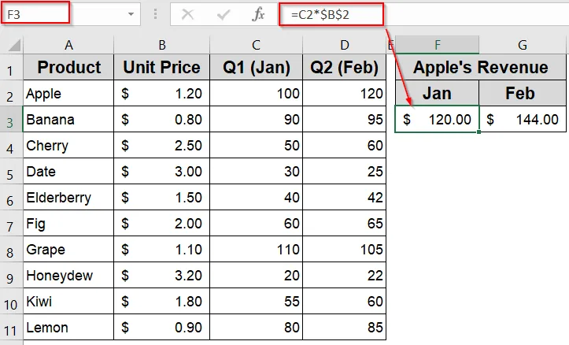Click the Grape cell

[68, 249]
